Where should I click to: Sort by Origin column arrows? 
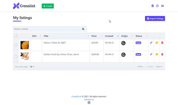132,36
